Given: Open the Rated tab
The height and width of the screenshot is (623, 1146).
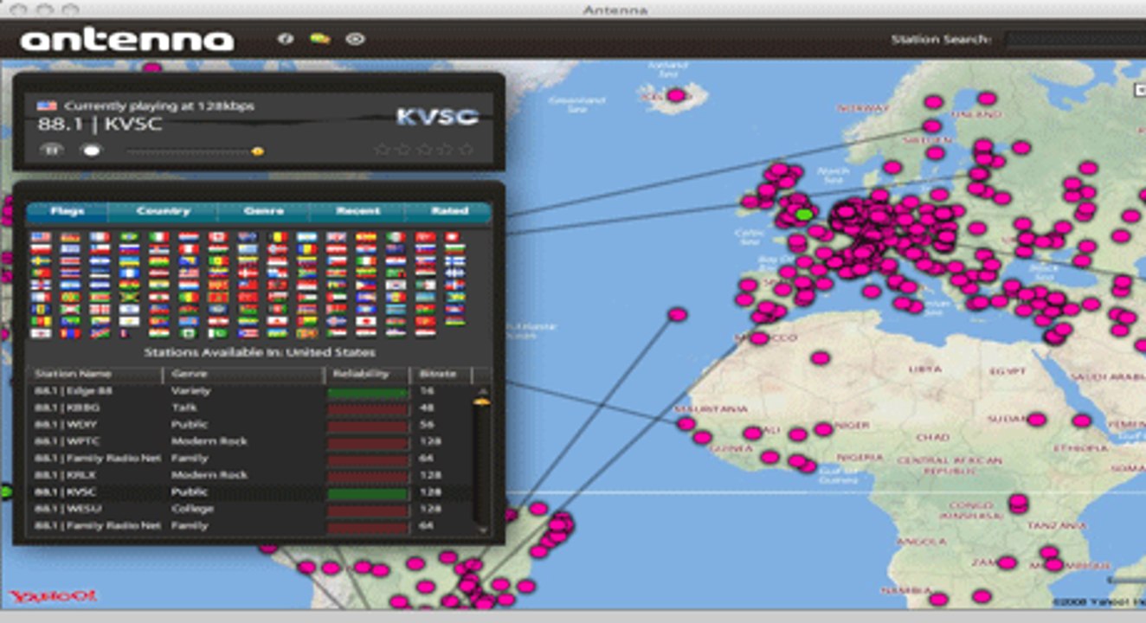Looking at the screenshot, I should coord(448,211).
